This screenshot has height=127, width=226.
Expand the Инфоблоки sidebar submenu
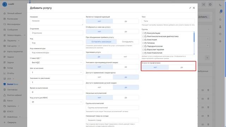point(20,117)
